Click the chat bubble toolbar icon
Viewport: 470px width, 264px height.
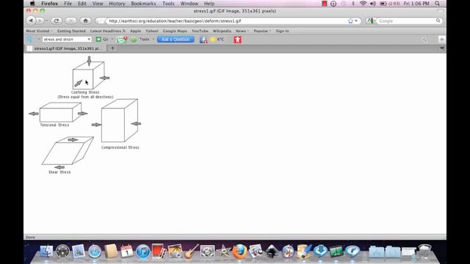[x=122, y=39]
